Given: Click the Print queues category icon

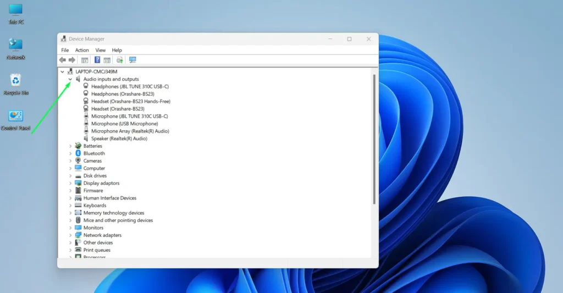Looking at the screenshot, I should tap(78, 250).
